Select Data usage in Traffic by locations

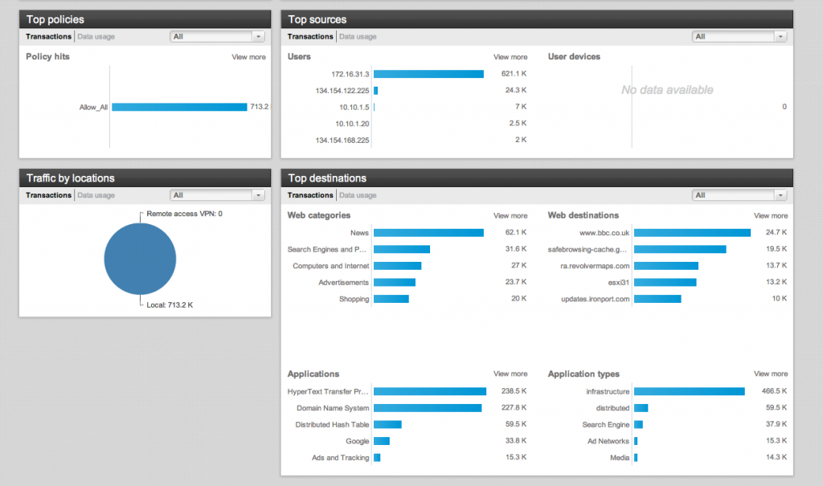[96, 195]
